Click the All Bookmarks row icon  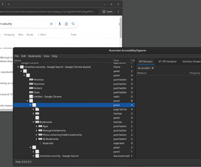40,139
